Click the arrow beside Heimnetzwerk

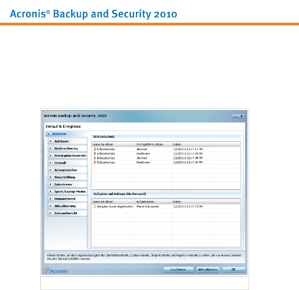(51, 199)
